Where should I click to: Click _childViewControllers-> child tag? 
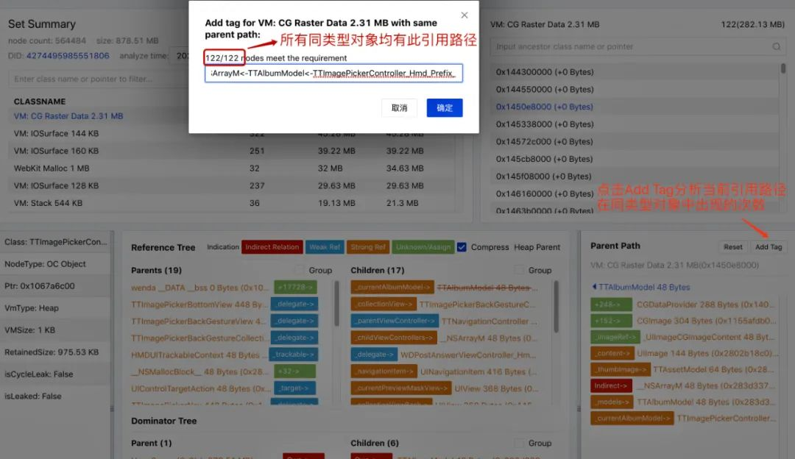[x=393, y=338]
